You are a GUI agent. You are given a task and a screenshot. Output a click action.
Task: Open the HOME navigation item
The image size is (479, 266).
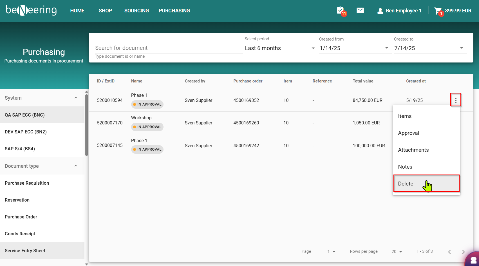click(77, 11)
